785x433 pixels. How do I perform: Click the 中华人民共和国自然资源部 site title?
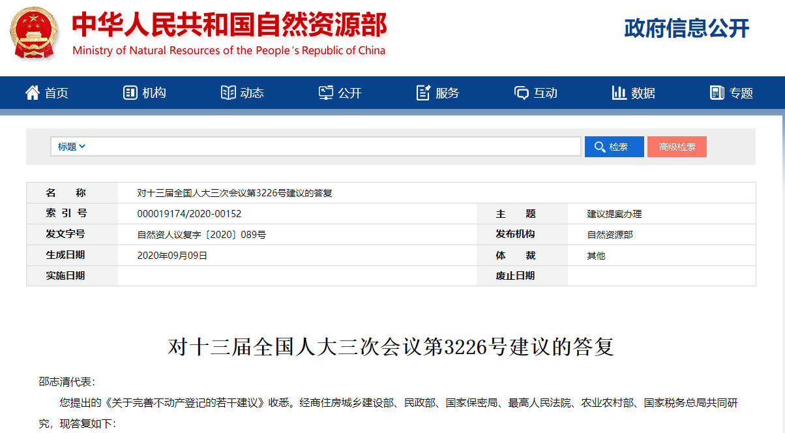pyautogui.click(x=229, y=25)
